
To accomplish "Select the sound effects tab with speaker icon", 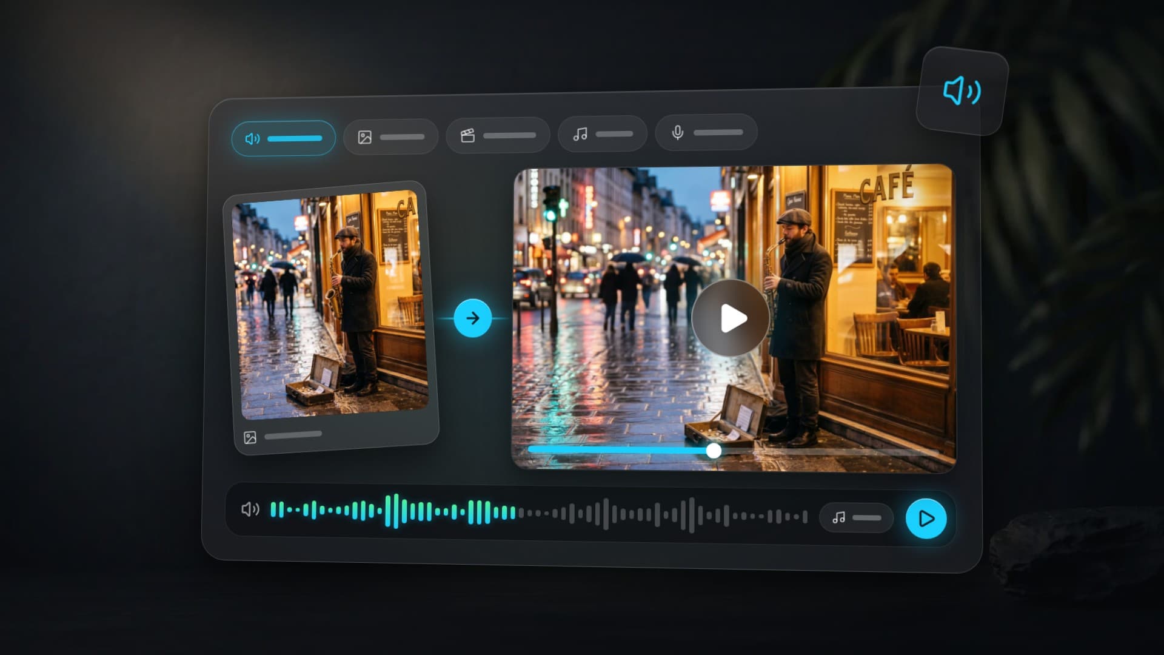I will point(283,138).
